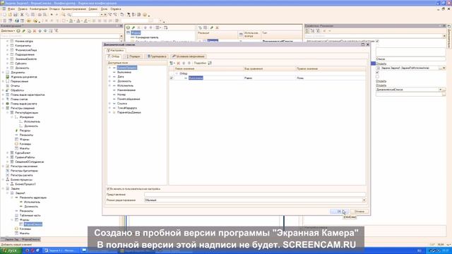Open the Сервис menu
The width and height of the screenshot is (452, 254).
pos(93,9)
